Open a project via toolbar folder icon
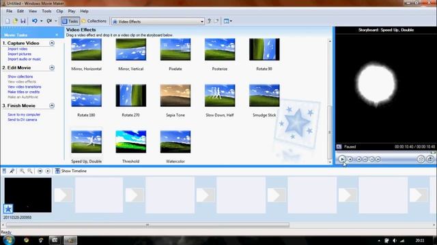The height and width of the screenshot is (245, 437). pos(15,21)
